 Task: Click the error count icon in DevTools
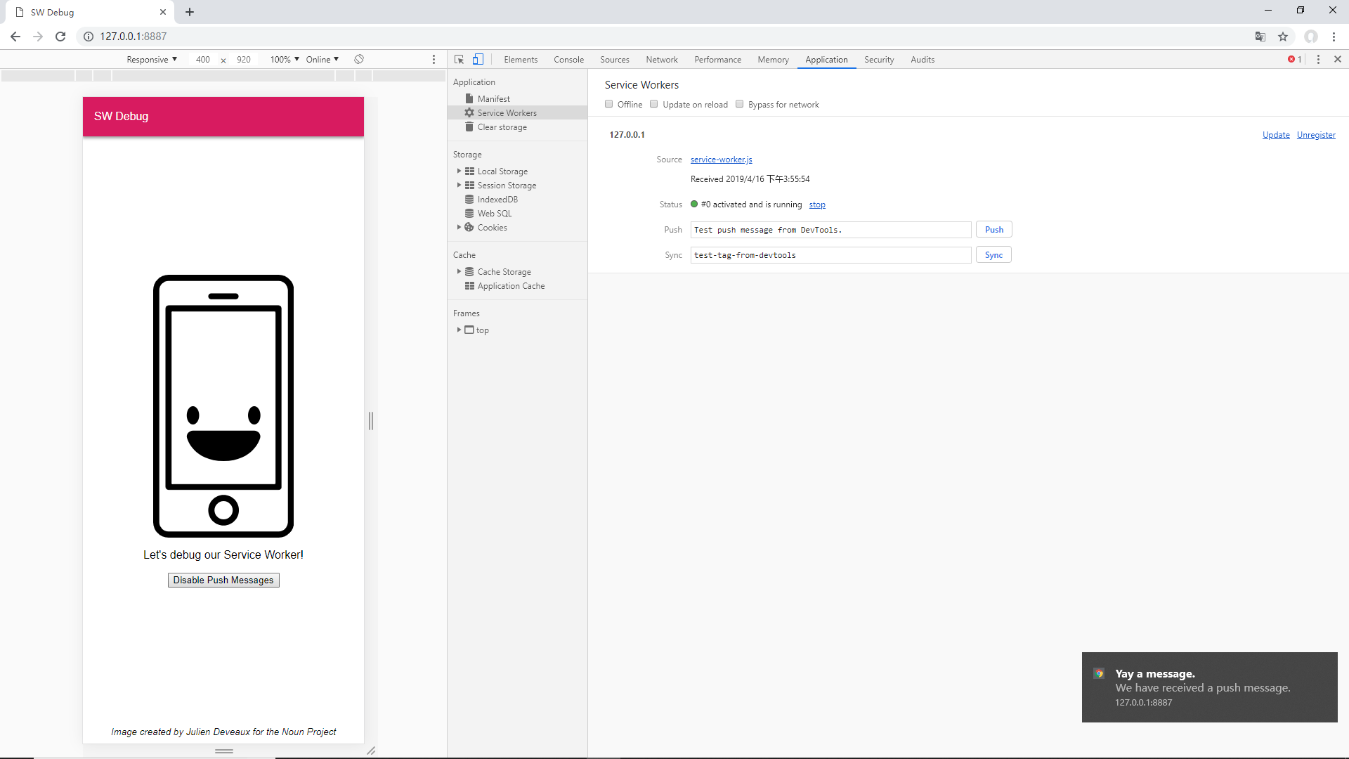(1291, 59)
